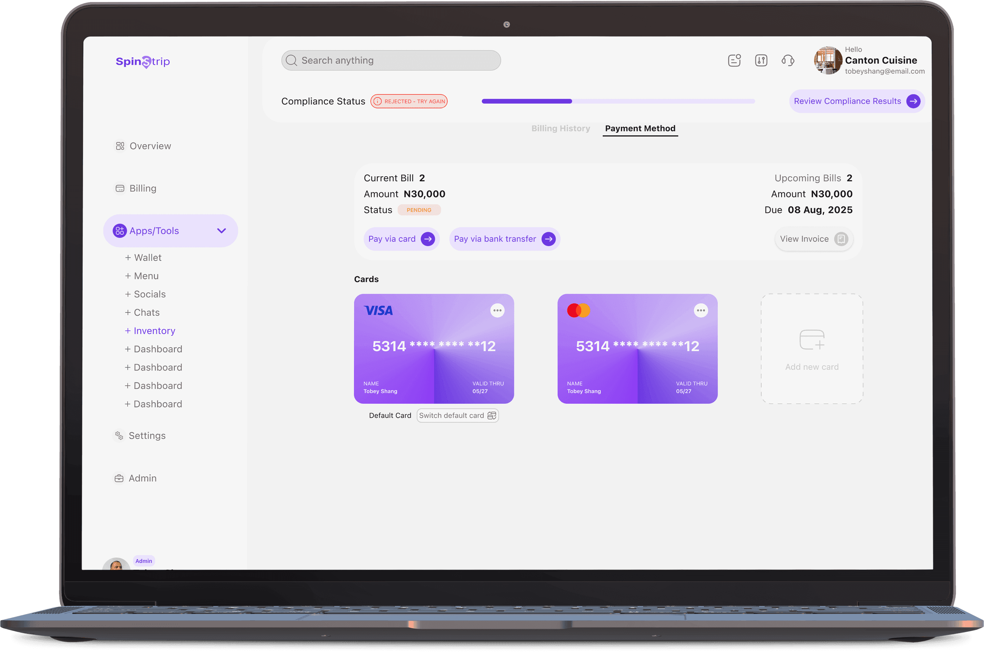Select the Admin briefcase icon
984x652 pixels.
[x=119, y=478]
